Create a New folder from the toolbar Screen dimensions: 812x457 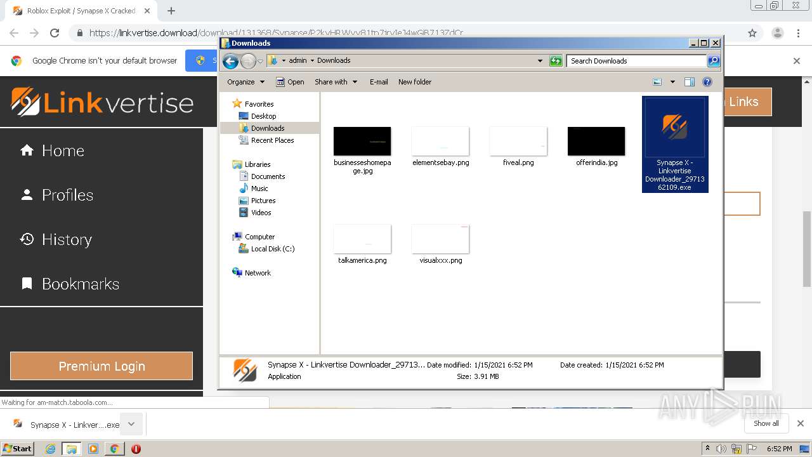pos(415,82)
